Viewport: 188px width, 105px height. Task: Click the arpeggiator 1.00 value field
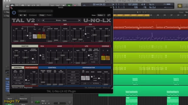pyautogui.click(x=84, y=83)
